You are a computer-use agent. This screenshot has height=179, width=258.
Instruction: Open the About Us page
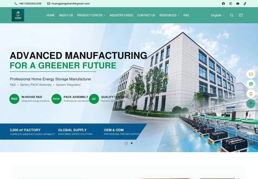pos(66,15)
